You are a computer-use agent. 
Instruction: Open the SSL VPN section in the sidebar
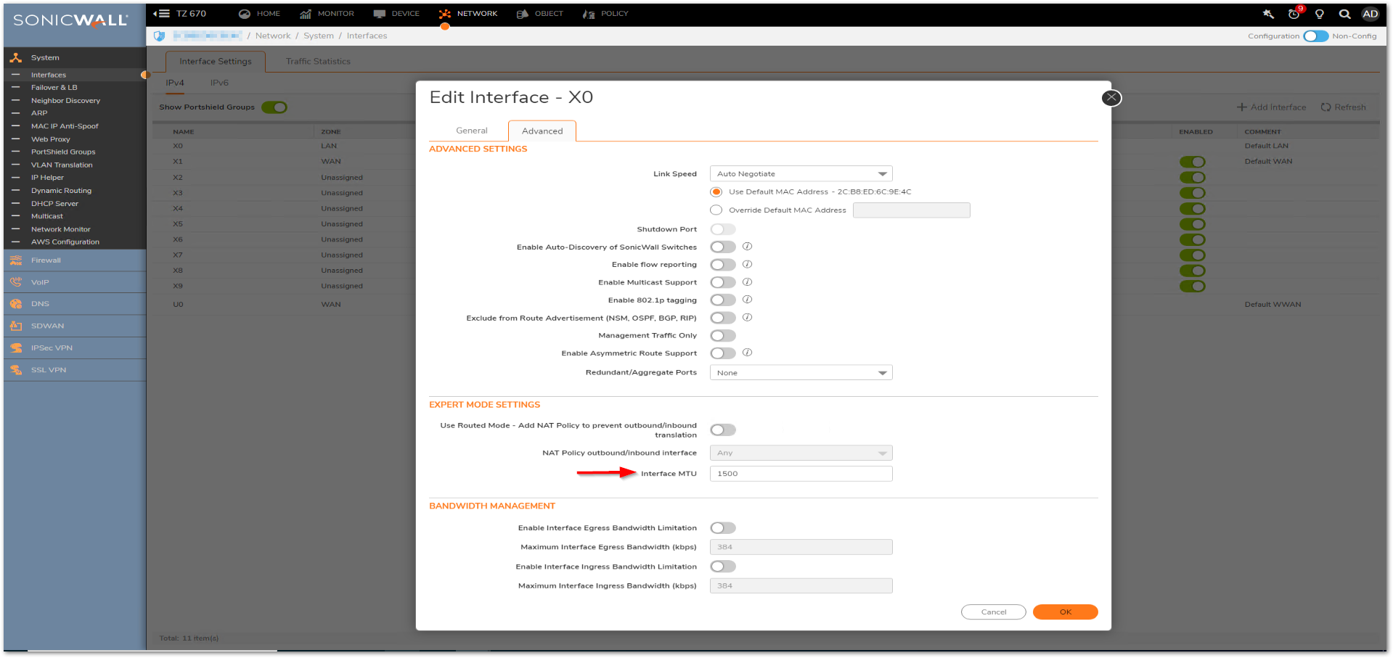pos(75,370)
